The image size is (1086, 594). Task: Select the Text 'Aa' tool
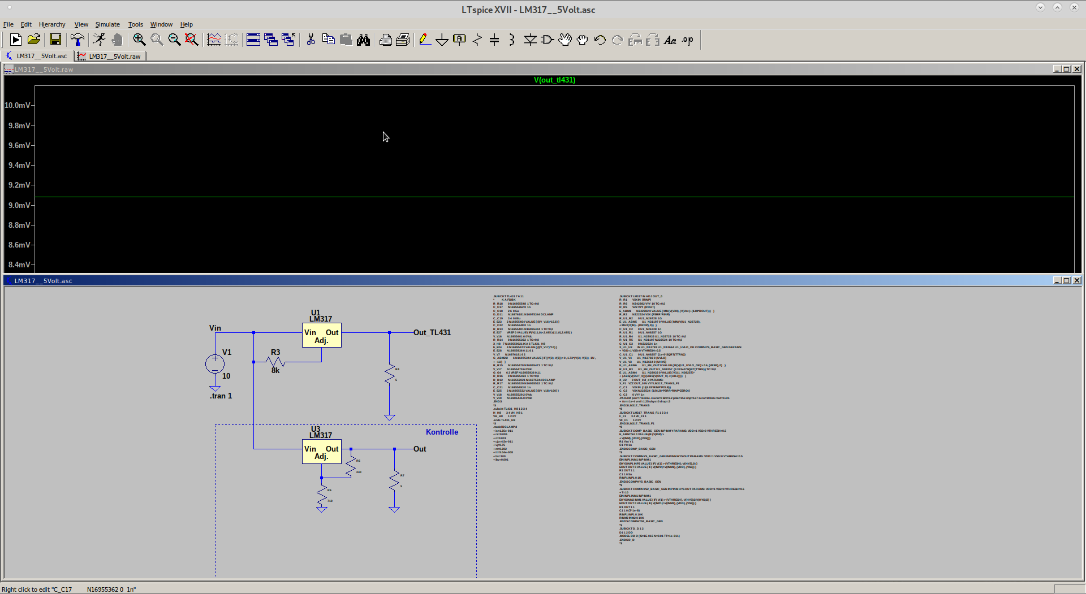pos(670,40)
